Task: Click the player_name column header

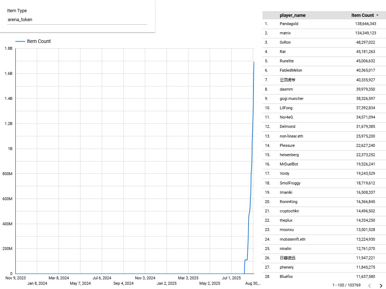Action: pos(293,15)
